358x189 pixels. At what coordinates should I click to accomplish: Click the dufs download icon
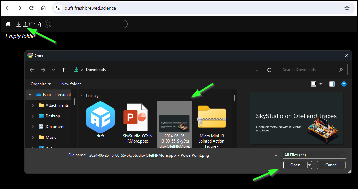[18, 24]
